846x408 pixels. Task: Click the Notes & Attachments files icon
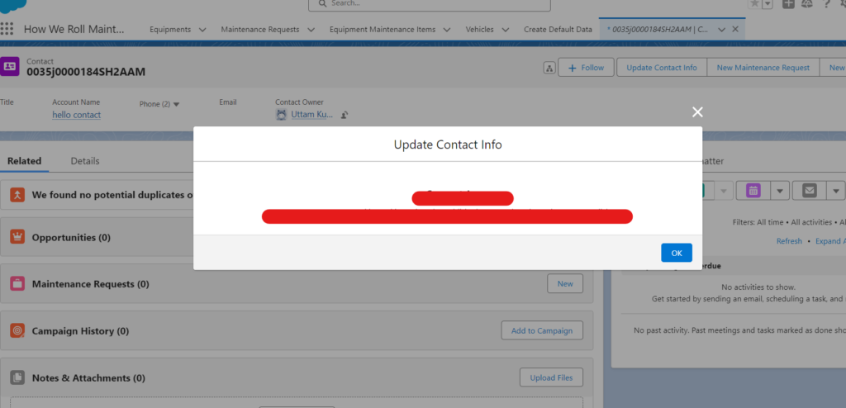(17, 377)
